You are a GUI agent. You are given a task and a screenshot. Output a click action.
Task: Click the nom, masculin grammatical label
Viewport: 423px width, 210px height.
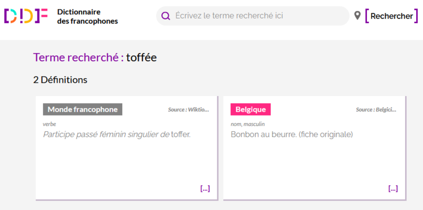click(x=247, y=124)
